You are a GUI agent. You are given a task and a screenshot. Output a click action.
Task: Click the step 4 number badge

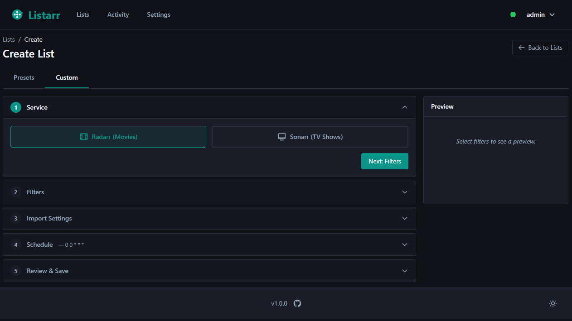tap(16, 244)
